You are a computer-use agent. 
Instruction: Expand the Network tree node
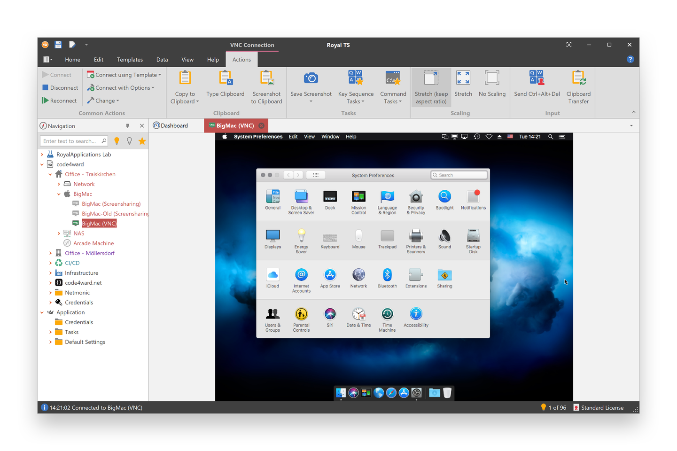click(58, 184)
